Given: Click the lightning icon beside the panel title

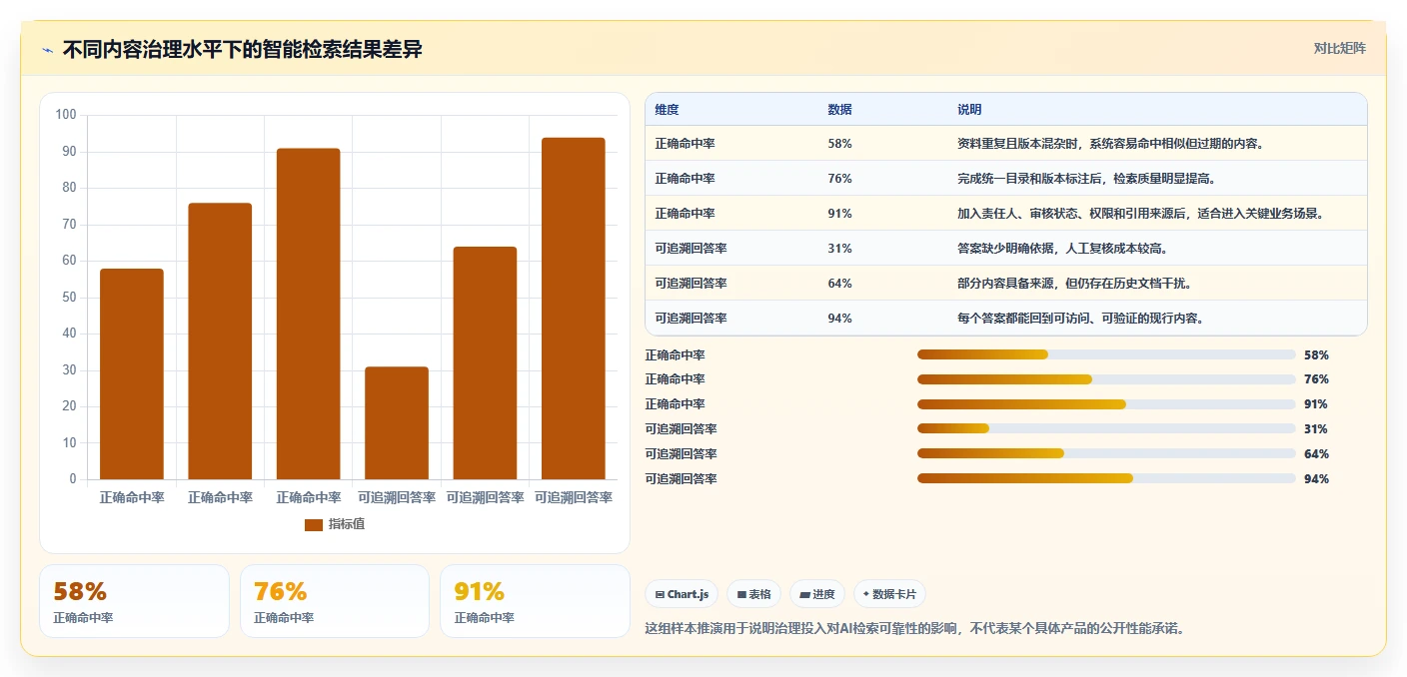Looking at the screenshot, I should click(47, 50).
